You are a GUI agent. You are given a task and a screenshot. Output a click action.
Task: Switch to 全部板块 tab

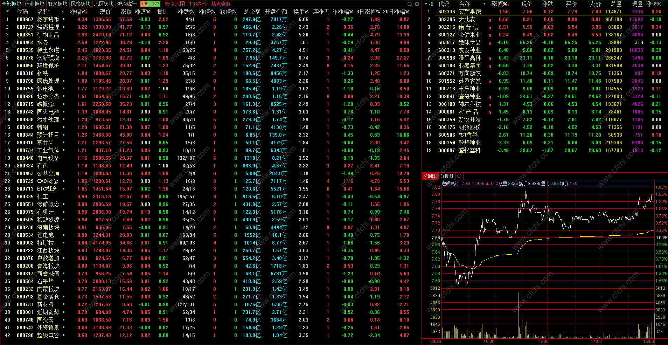coord(12,4)
